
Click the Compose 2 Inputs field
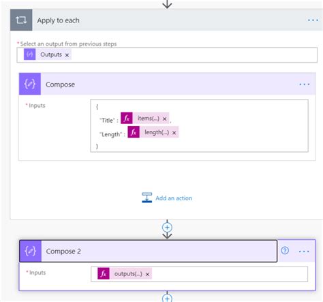coord(199,274)
